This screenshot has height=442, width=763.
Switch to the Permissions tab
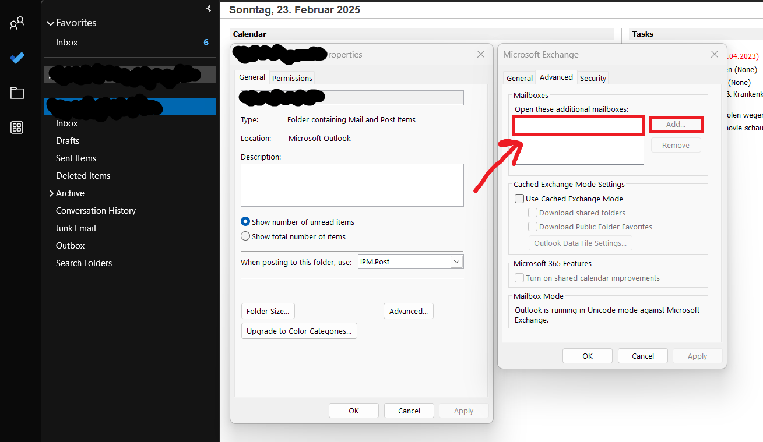291,78
